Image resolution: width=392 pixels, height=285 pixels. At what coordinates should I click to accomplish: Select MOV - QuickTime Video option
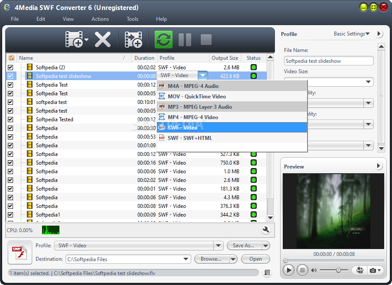pos(232,97)
